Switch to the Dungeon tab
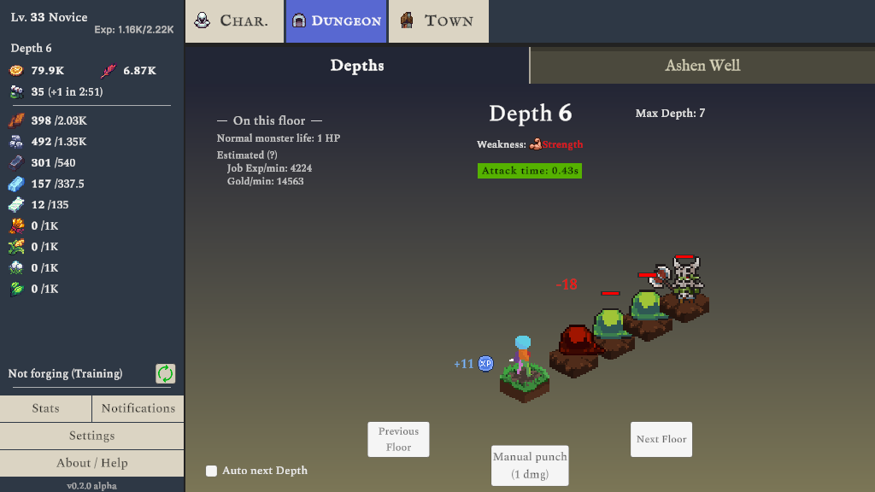The height and width of the screenshot is (492, 875). click(336, 21)
